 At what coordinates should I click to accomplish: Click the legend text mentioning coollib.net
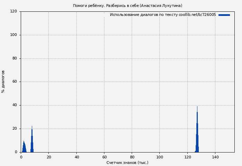pyautogui.click(x=162, y=15)
